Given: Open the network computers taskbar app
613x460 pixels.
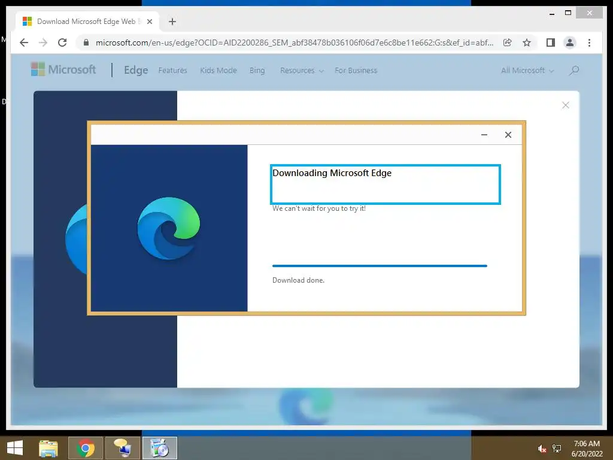Looking at the screenshot, I should [122, 448].
